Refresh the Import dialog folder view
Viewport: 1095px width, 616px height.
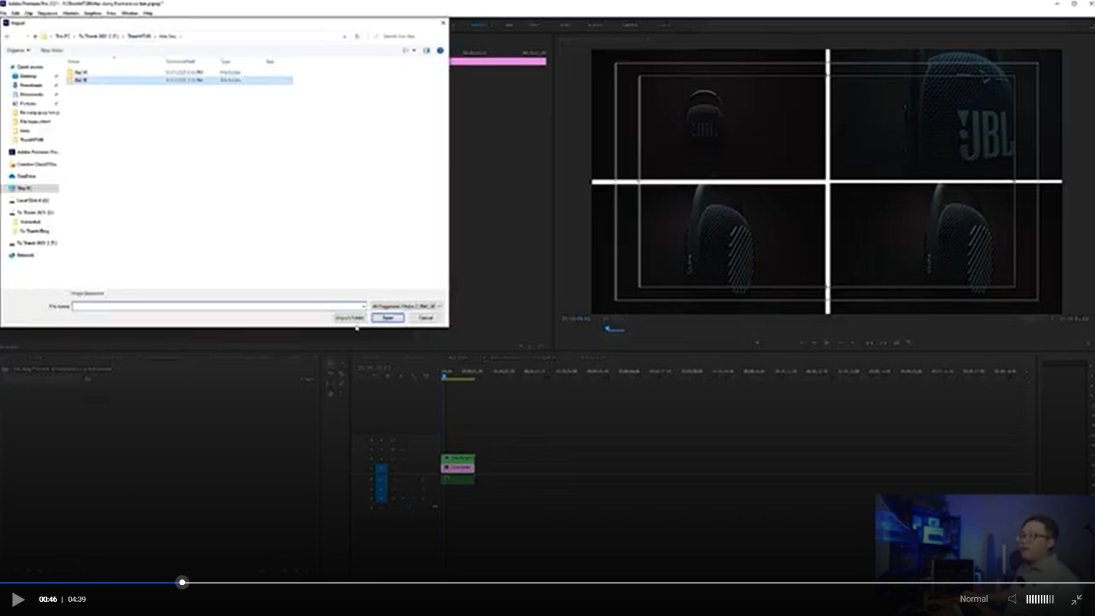(358, 36)
